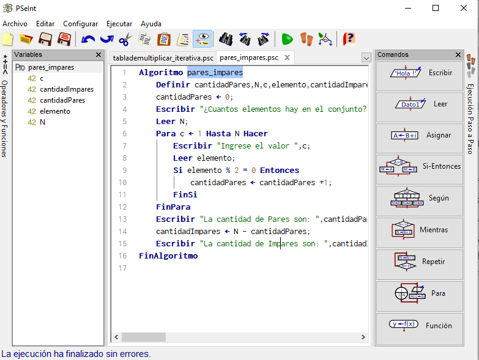This screenshot has width=479, height=360.
Task: Open the Ayuda menu
Action: click(x=151, y=24)
